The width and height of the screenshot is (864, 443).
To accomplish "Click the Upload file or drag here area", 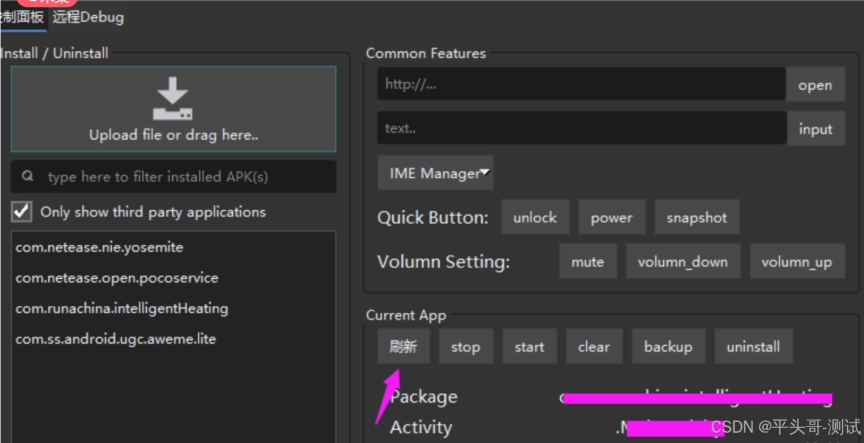I will (173, 109).
